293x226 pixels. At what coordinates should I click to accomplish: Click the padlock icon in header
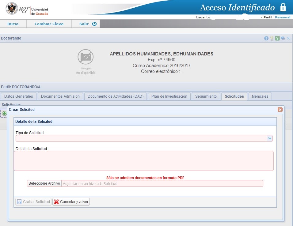point(283,8)
